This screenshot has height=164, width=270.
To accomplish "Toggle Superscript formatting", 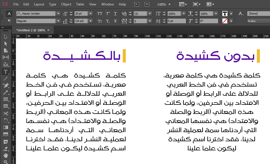I will coord(108,14).
